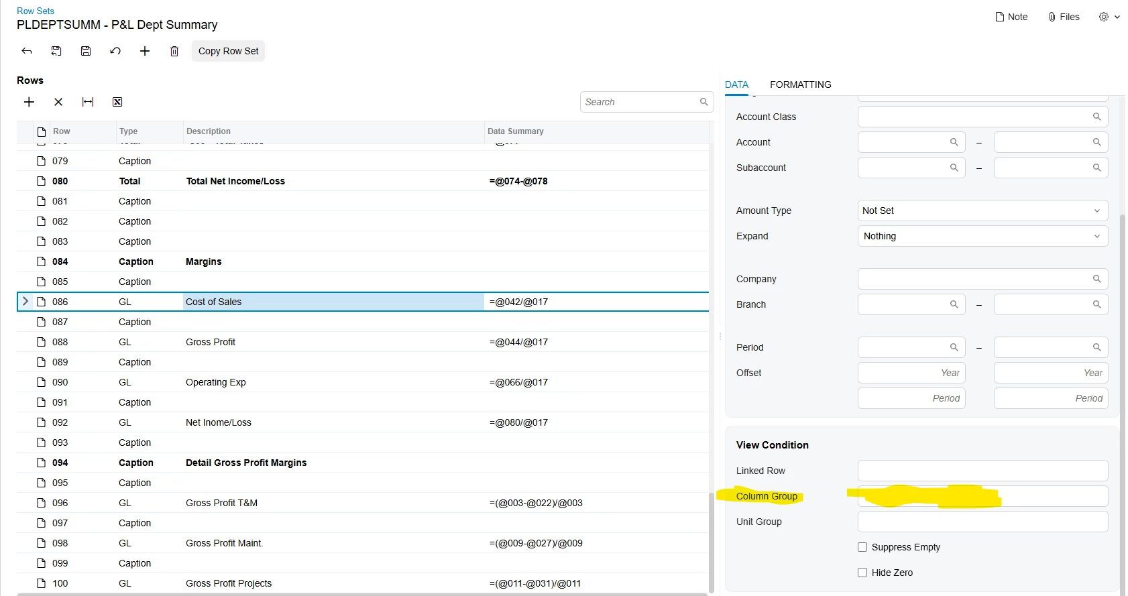Click the Fit to Screen columns icon

pos(88,102)
